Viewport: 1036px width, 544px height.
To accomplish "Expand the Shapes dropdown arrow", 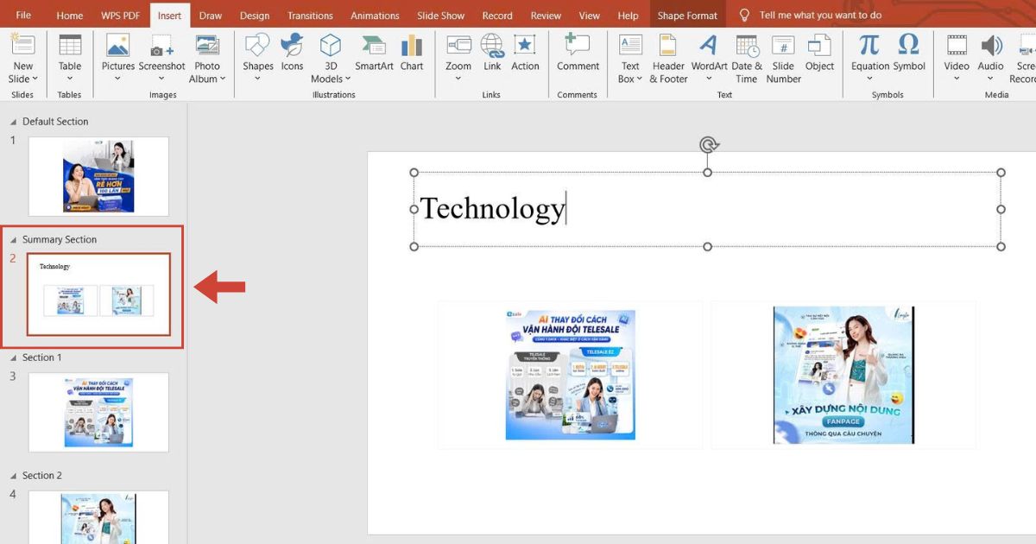I will pos(257,79).
